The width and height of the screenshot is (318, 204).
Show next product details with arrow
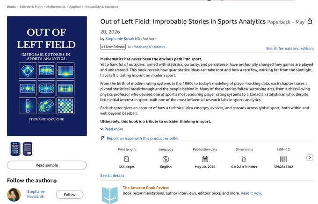click(x=310, y=157)
